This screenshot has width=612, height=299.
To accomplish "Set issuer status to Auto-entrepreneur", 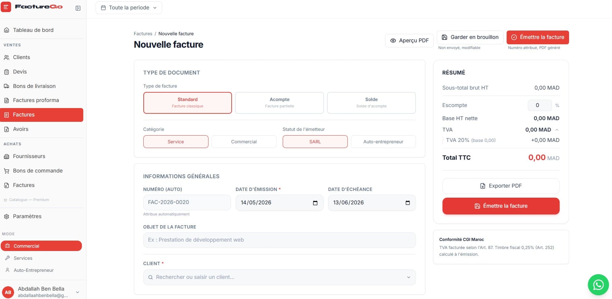I will tap(383, 142).
